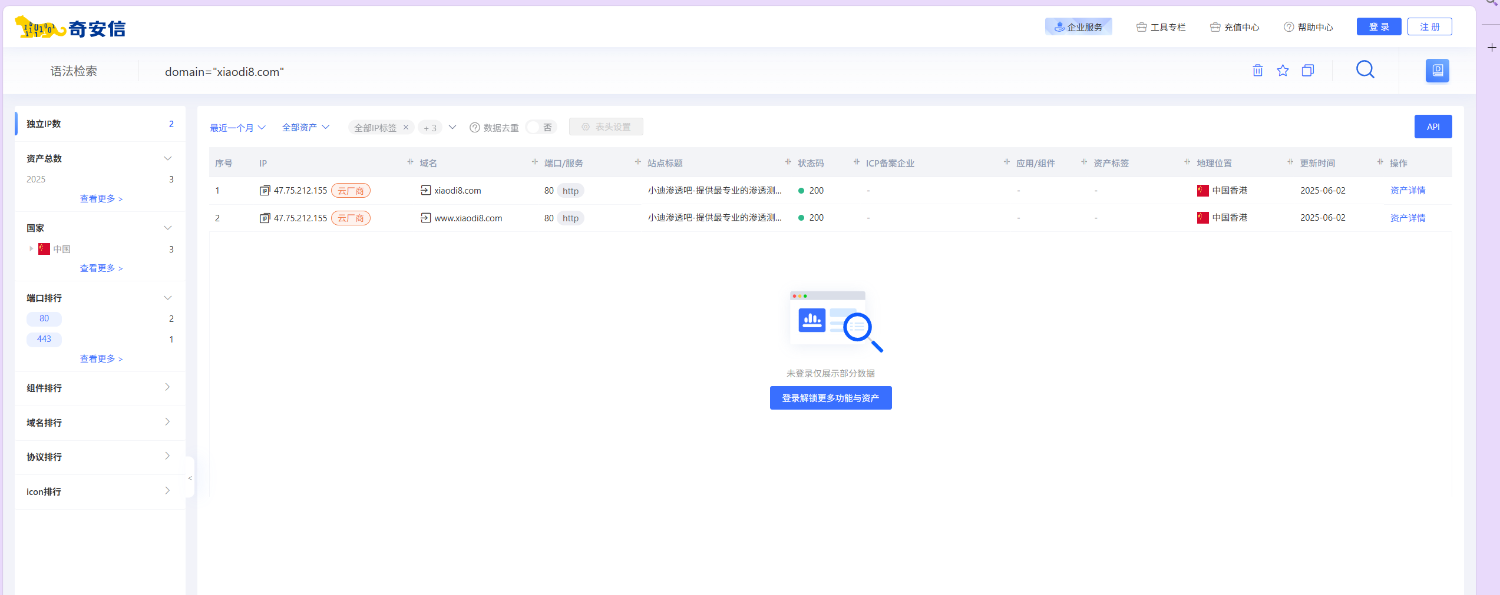The image size is (1500, 595).
Task: Open the 企业服务 menu
Action: (x=1078, y=27)
